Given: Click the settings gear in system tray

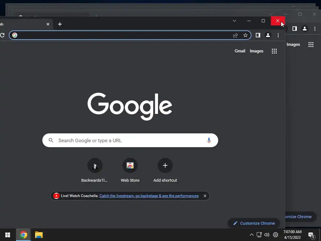Looking at the screenshot, I should tap(276, 235).
